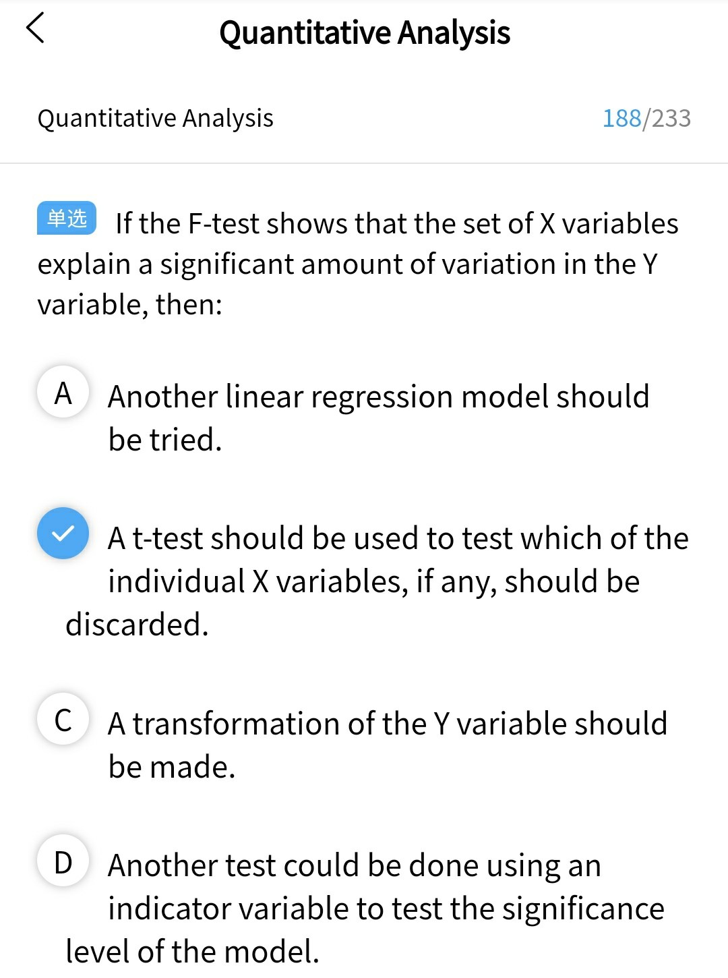This screenshot has height=978, width=728.
Task: Tap 'be made.' line of option C
Action: [172, 767]
